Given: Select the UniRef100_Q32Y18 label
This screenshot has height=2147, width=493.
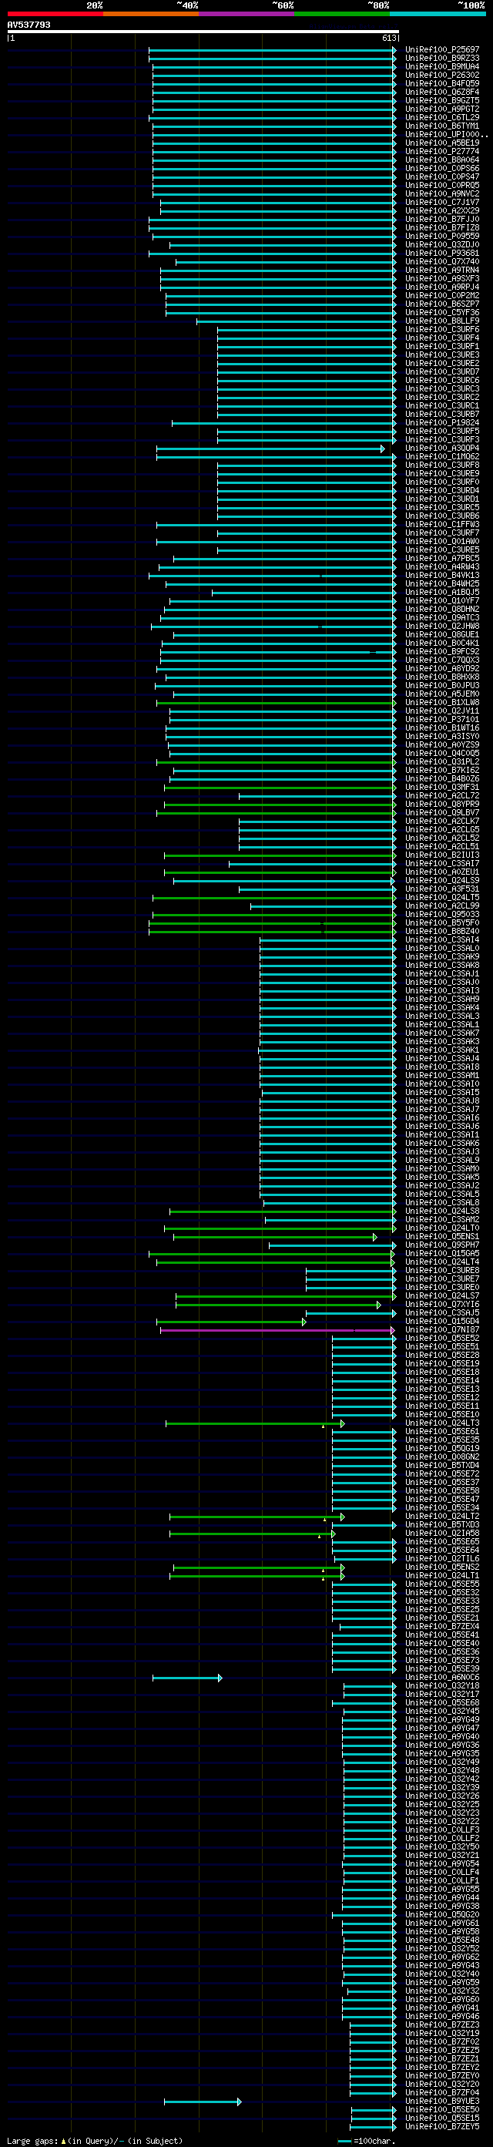Looking at the screenshot, I should (442, 1687).
